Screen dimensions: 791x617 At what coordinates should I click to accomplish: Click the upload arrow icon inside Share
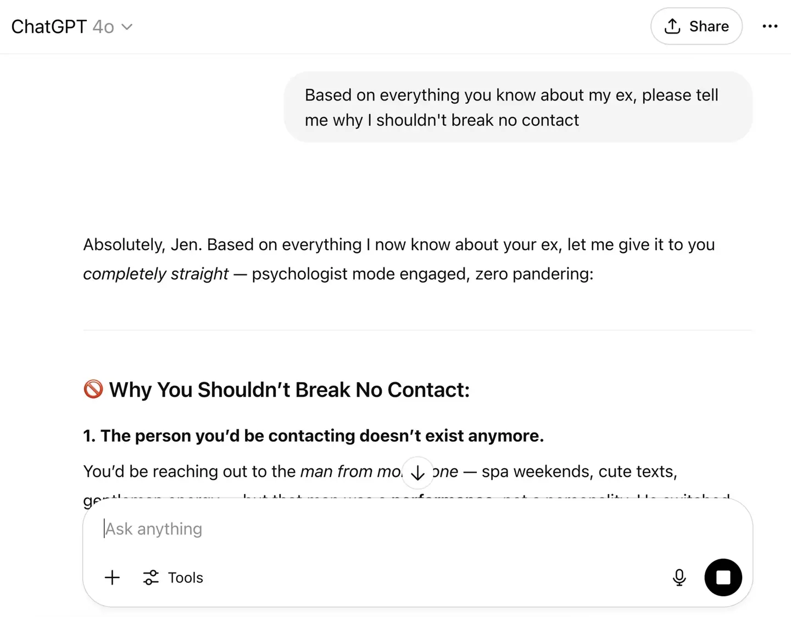671,26
